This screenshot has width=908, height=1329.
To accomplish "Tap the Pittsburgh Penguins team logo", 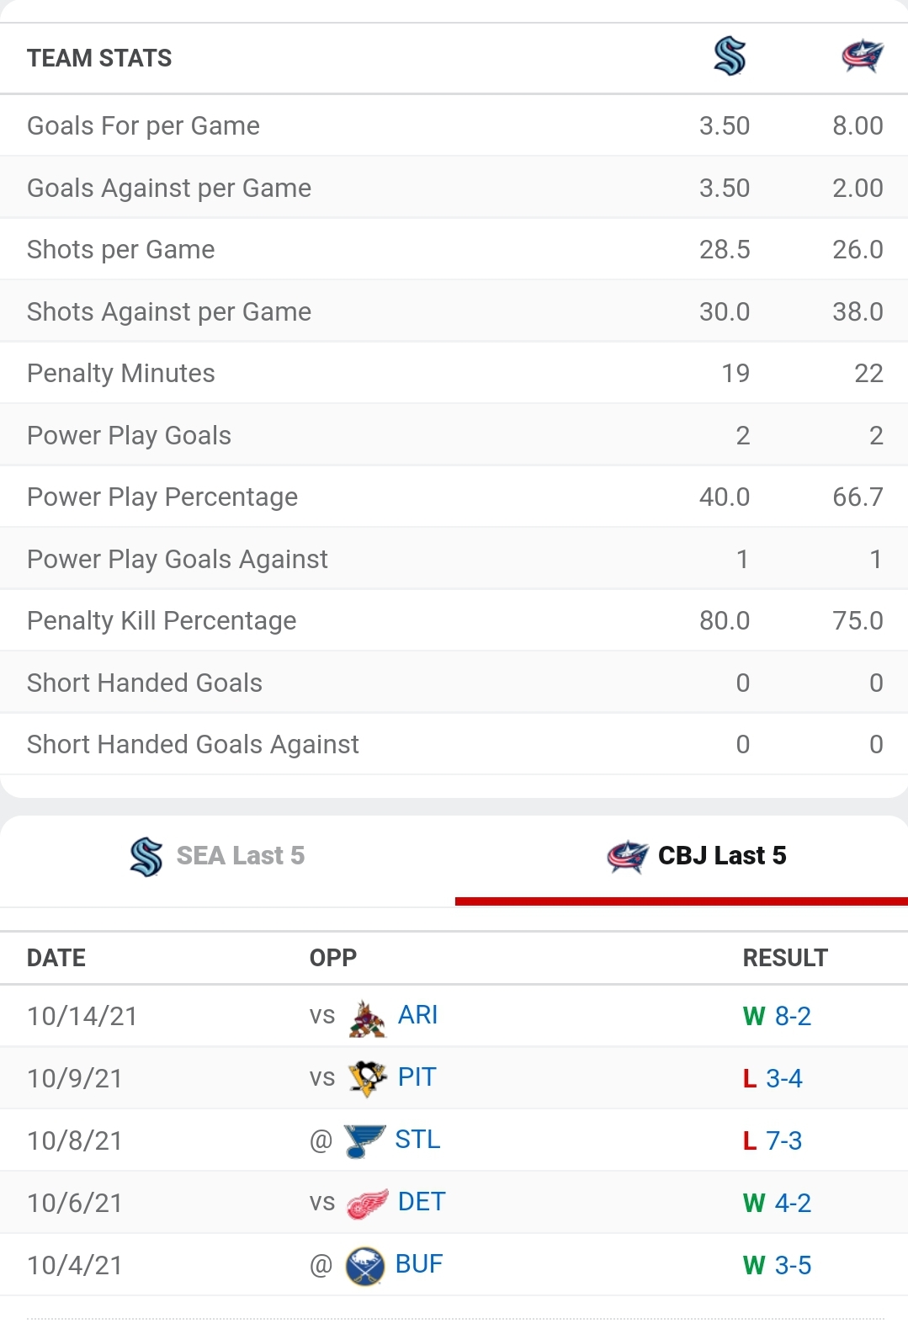I will tap(367, 1078).
